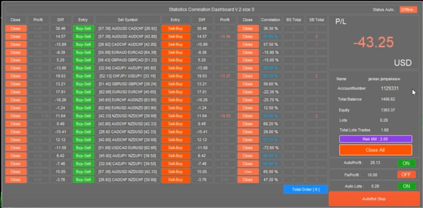Click the Offline status indicator
Screen dimensions: 423x208
click(x=408, y=9)
